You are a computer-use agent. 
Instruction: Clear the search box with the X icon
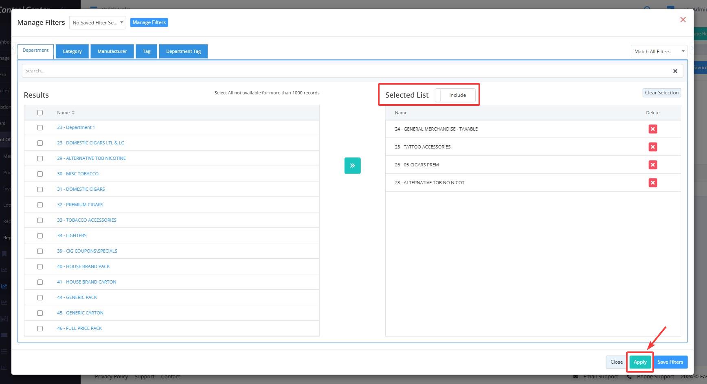[675, 71]
